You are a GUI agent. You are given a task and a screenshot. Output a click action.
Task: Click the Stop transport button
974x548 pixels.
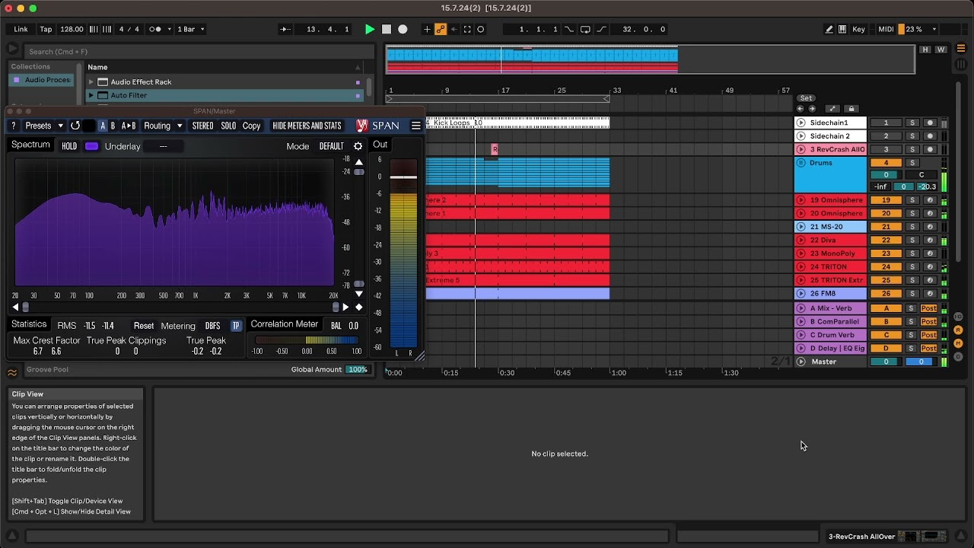click(387, 29)
